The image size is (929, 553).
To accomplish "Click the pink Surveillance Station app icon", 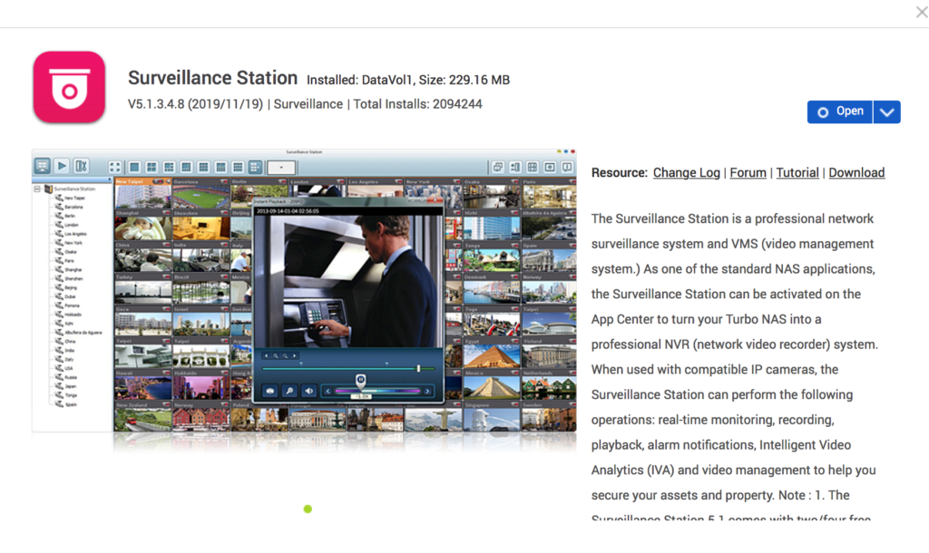I will (x=69, y=87).
